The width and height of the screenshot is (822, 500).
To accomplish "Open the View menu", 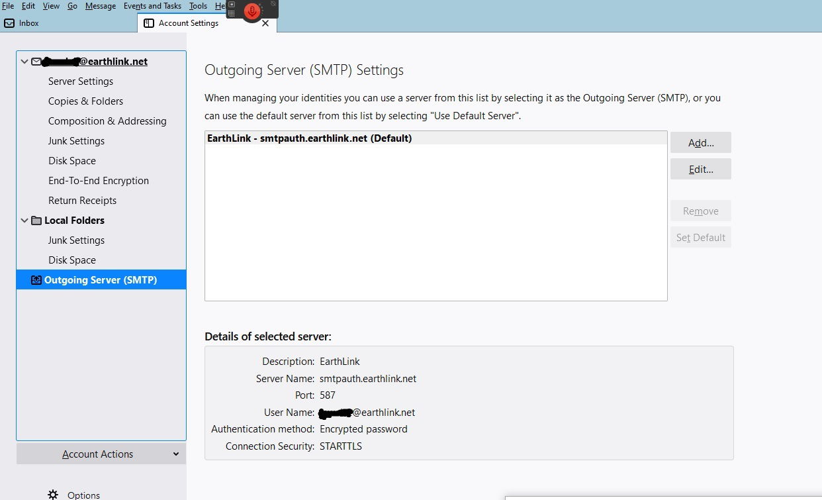I will coord(51,6).
